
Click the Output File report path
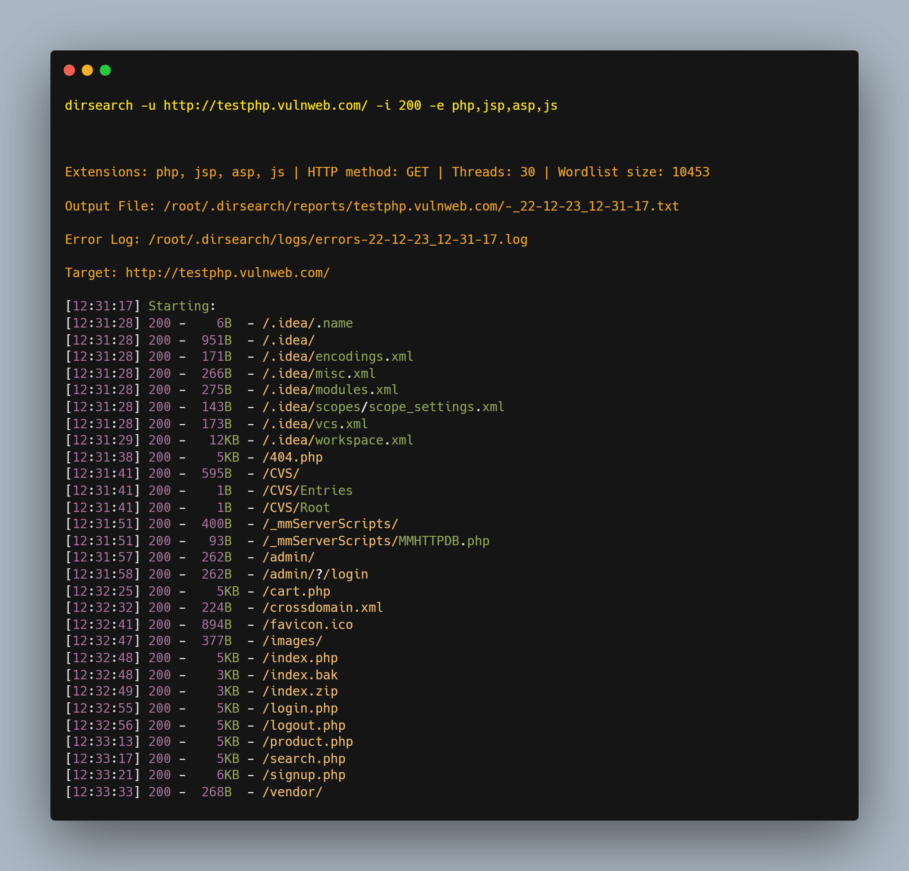[421, 206]
